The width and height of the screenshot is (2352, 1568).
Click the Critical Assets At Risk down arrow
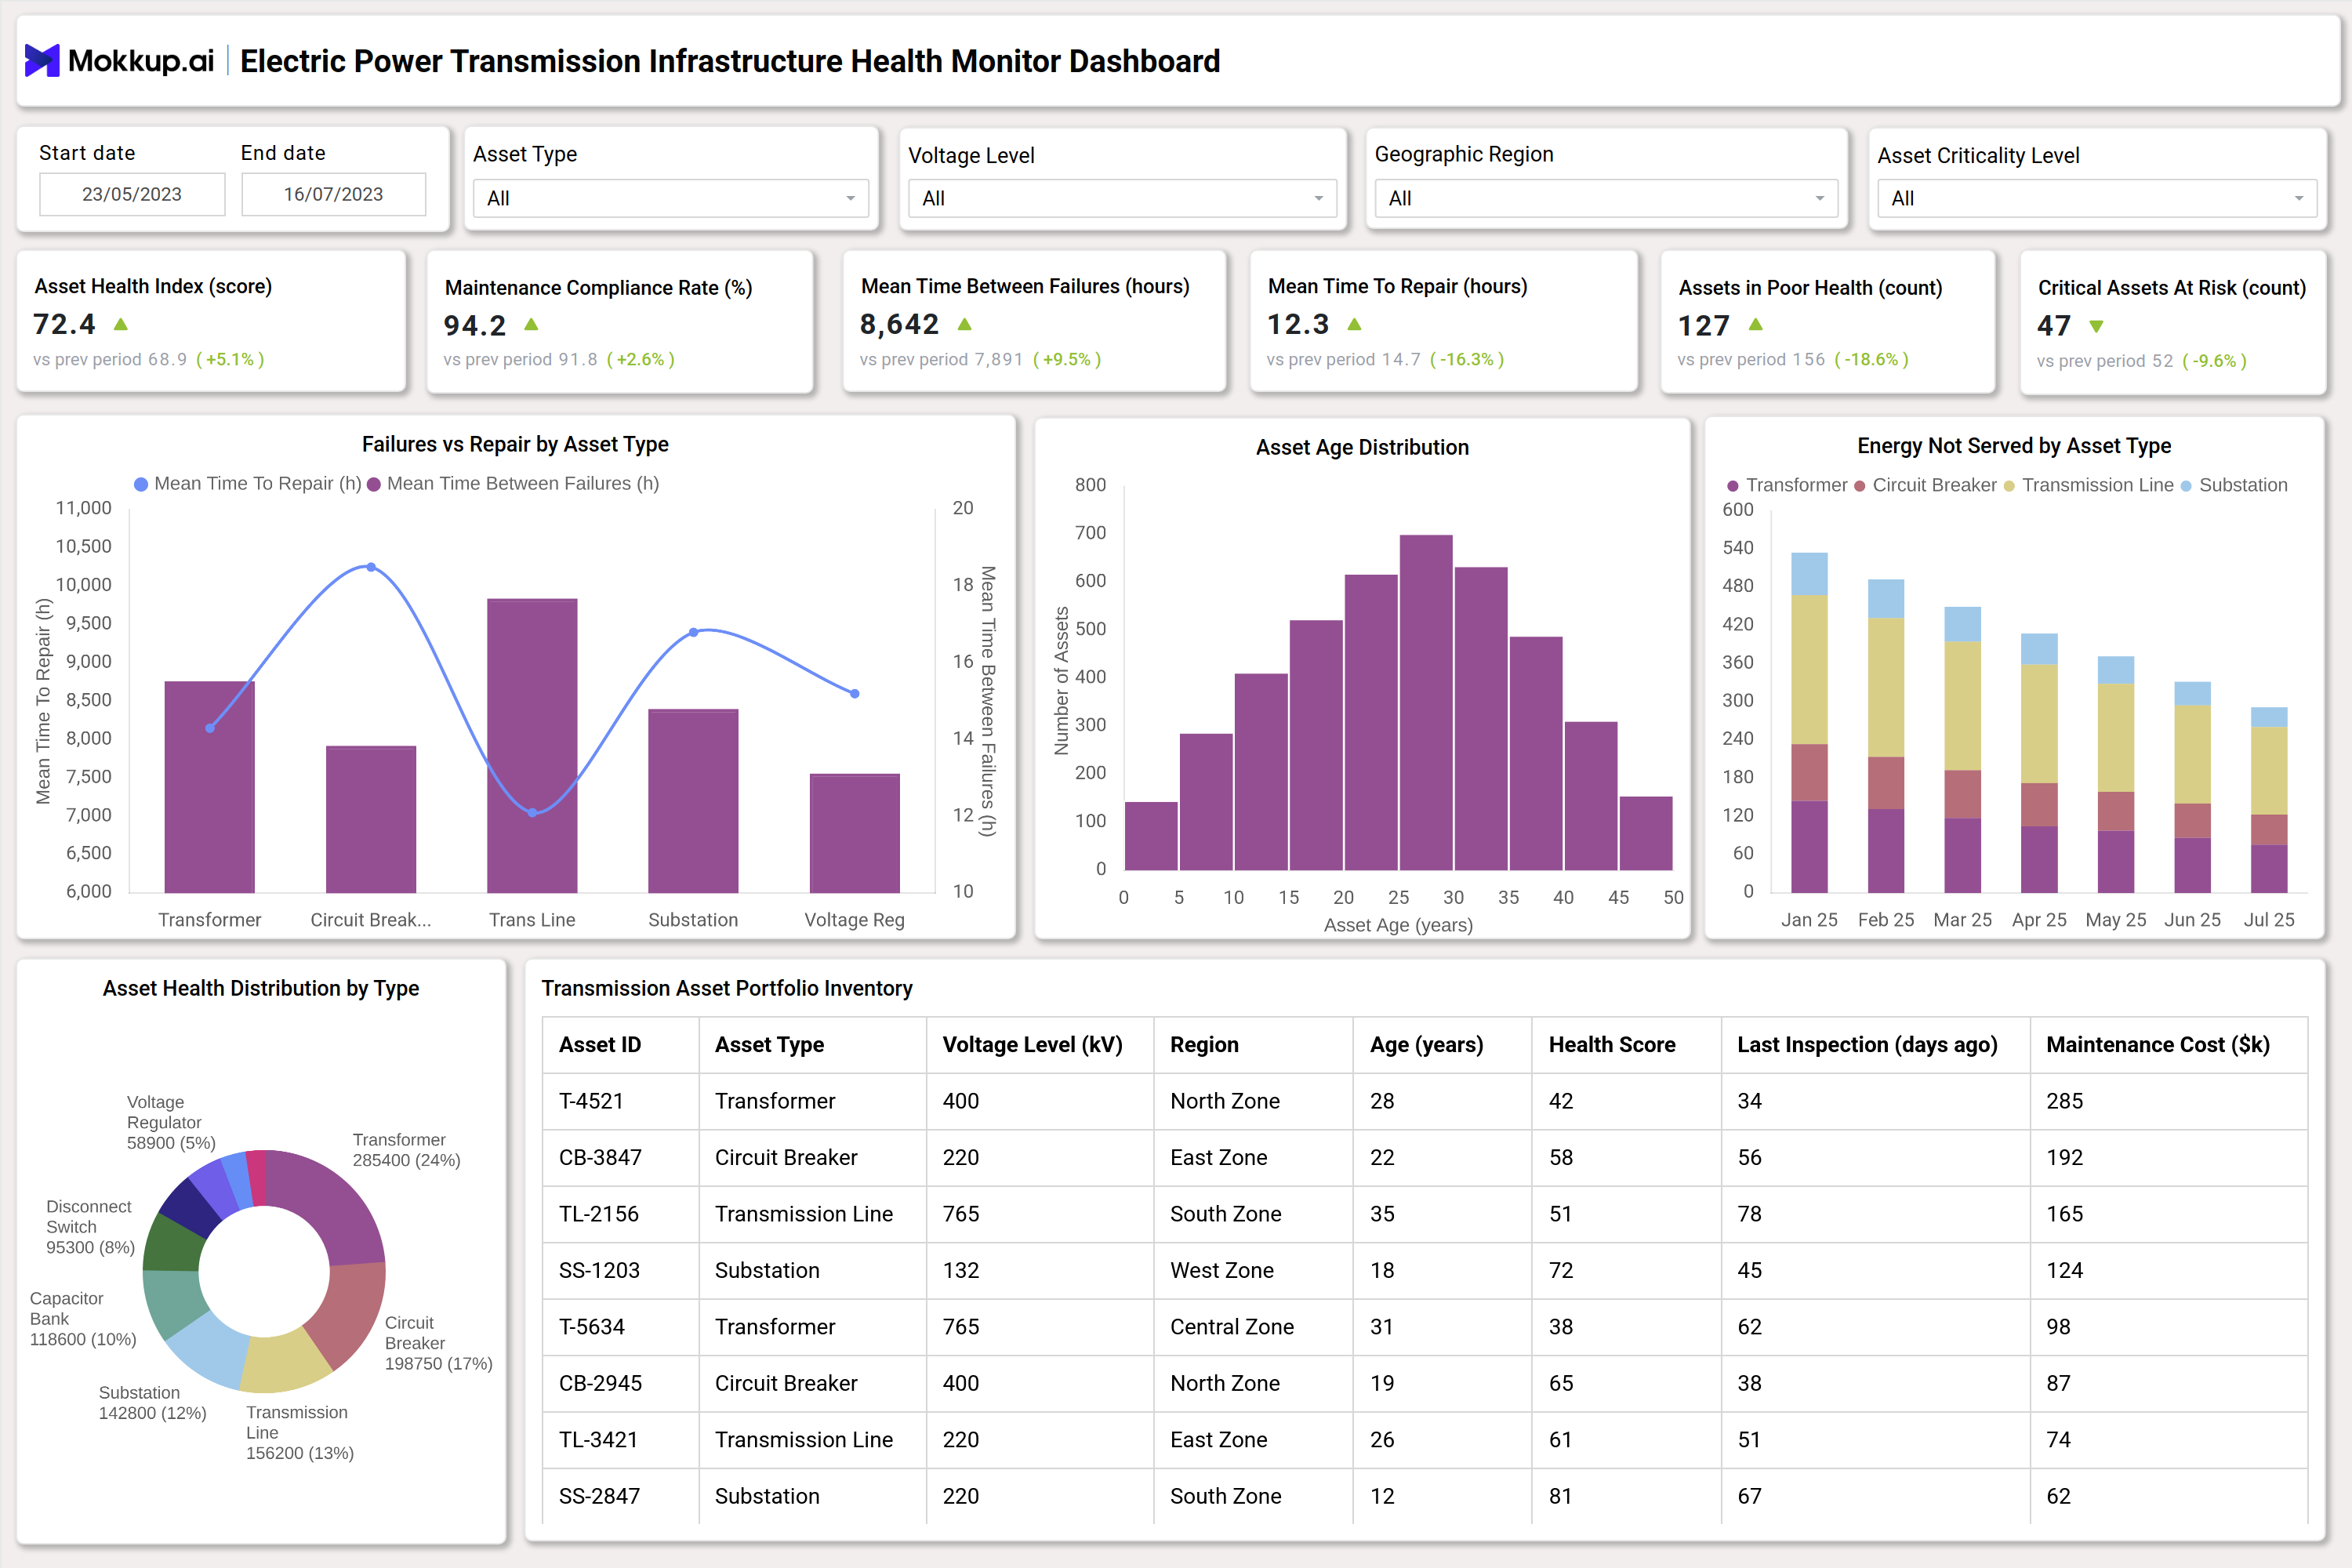[x=2096, y=326]
